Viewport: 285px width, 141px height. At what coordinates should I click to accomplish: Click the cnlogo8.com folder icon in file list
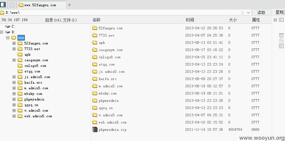95,57
